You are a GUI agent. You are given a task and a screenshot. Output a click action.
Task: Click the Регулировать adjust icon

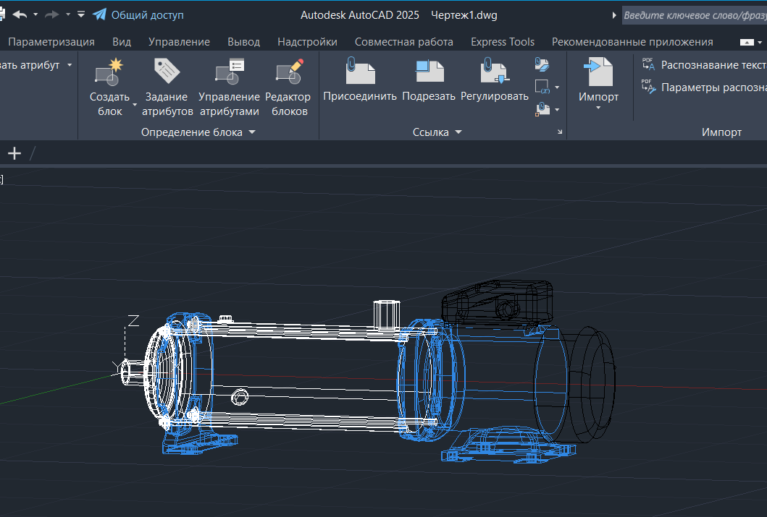495,70
